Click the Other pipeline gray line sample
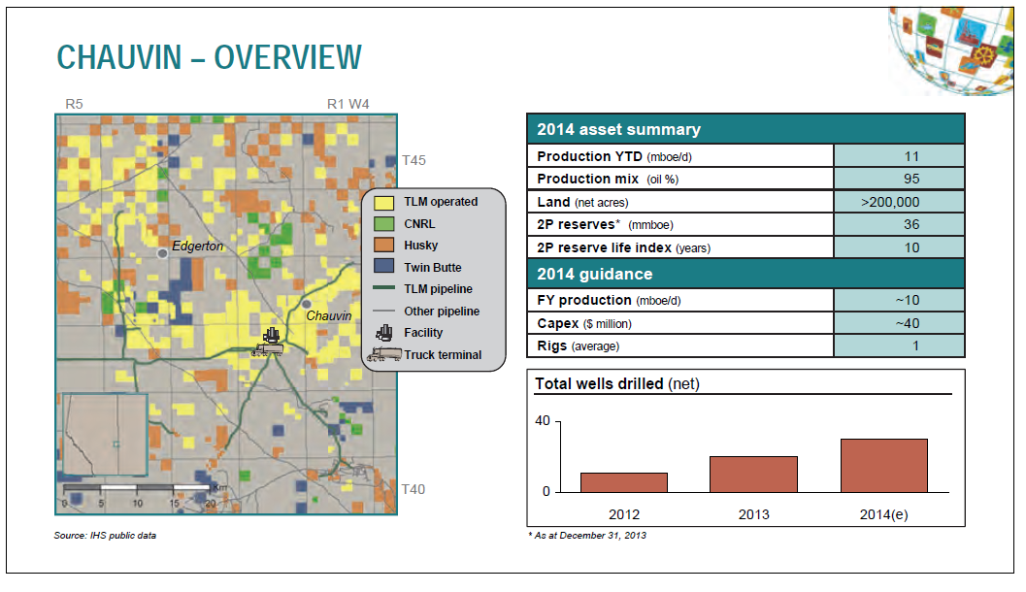Viewport: 1026px width, 592px height. click(384, 311)
